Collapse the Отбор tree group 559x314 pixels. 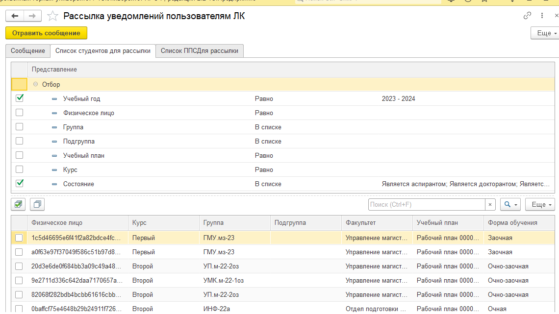click(x=35, y=84)
